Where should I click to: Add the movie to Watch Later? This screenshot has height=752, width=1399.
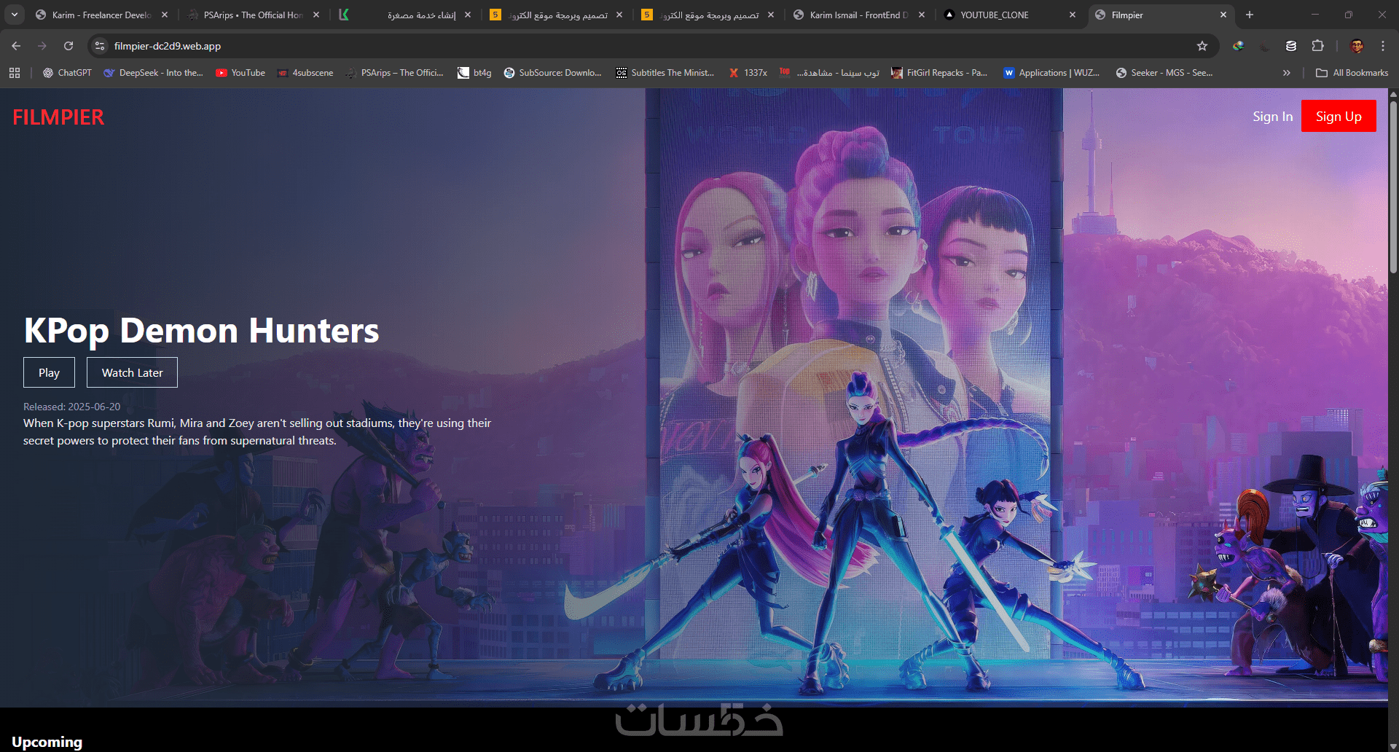point(132,372)
